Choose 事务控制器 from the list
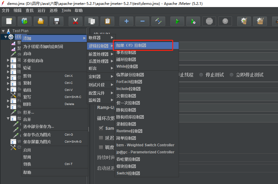 point(147,52)
